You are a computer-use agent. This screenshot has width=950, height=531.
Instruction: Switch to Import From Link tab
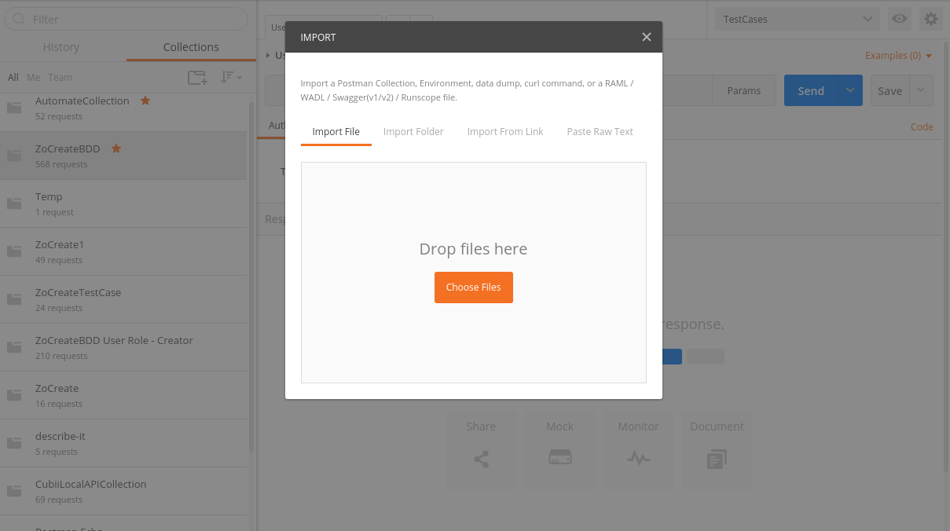(505, 131)
